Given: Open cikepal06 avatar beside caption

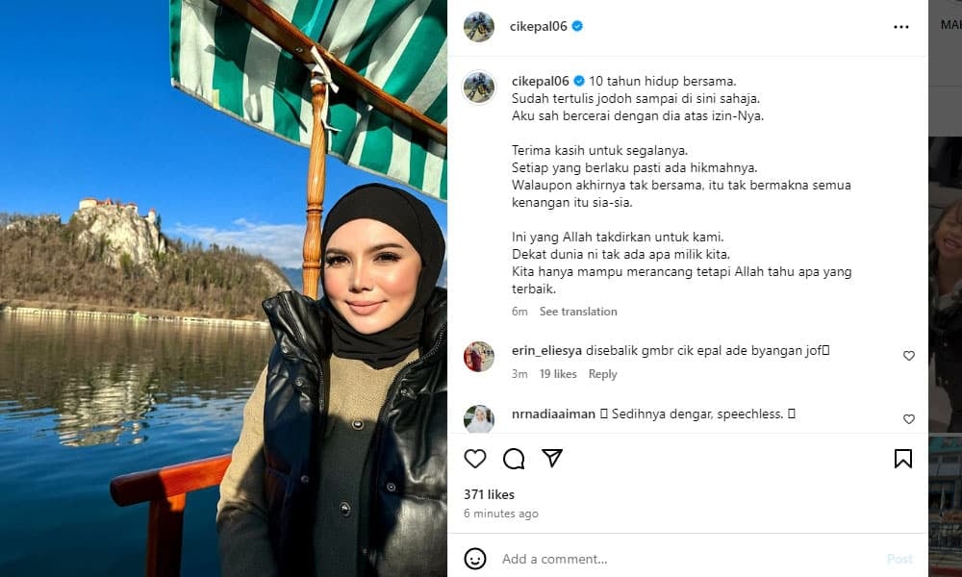Looking at the screenshot, I should 478,88.
